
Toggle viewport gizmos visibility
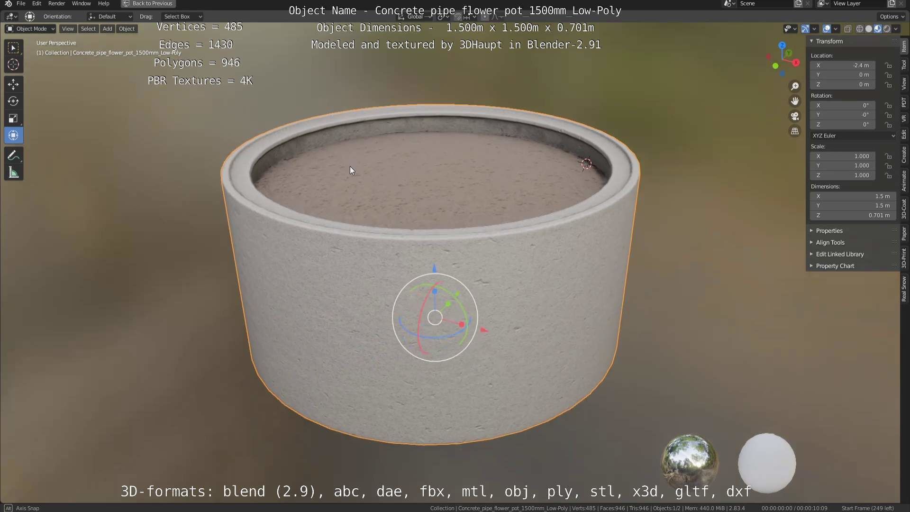coord(805,29)
